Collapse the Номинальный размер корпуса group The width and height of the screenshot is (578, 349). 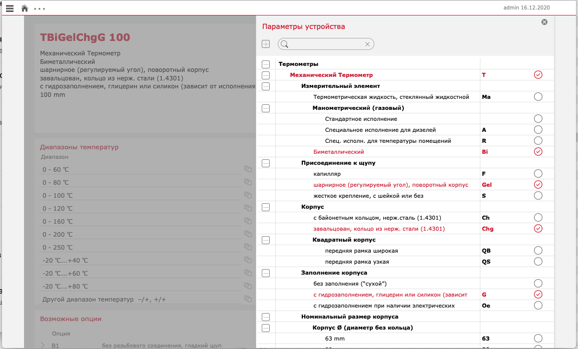click(266, 317)
